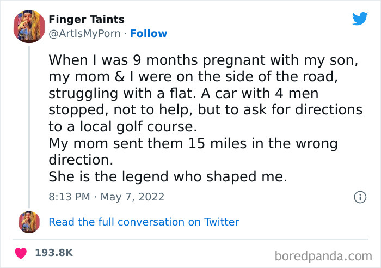Viewport: 381px width, 268px height.
Task: Click the Twitter bird logo
Action: (x=360, y=19)
